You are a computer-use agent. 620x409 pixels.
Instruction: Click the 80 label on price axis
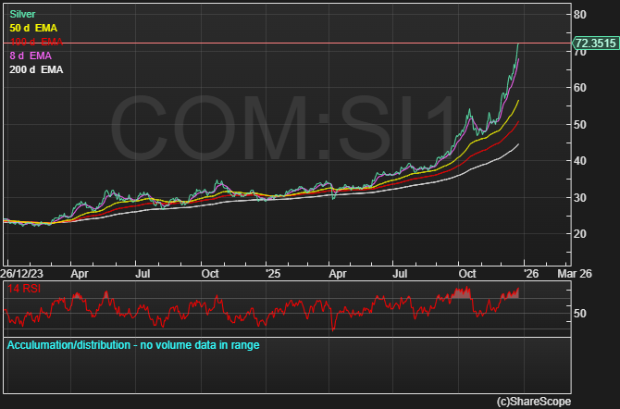tap(580, 15)
